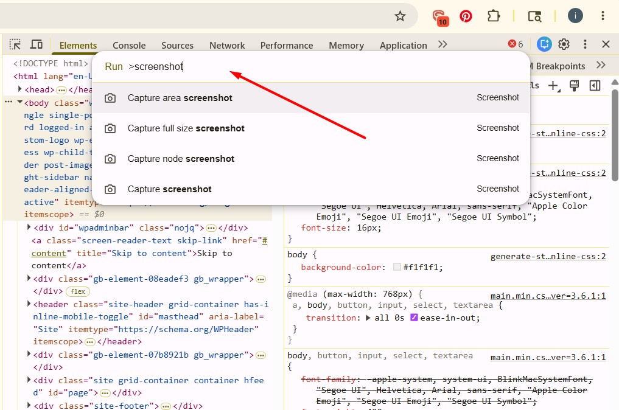
Task: Expand the wpadminbar div node
Action: pyautogui.click(x=29, y=228)
